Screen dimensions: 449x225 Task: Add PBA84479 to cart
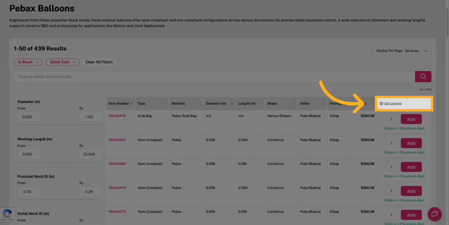tap(411, 191)
